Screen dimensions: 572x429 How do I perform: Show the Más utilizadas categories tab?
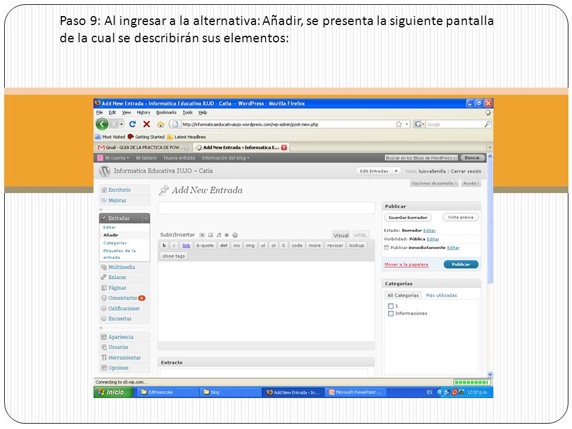(x=442, y=296)
